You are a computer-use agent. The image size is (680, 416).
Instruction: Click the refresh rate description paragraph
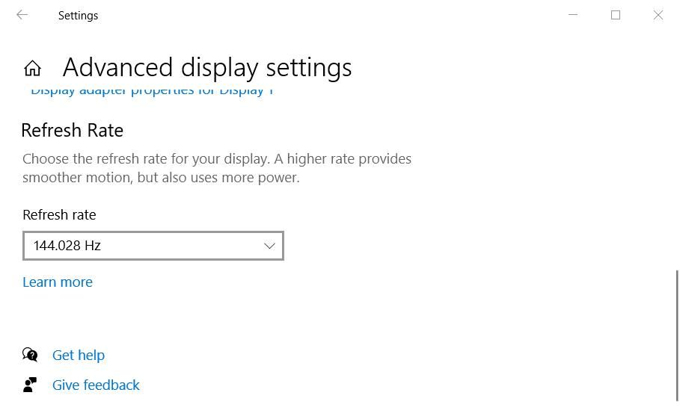pyautogui.click(x=217, y=168)
